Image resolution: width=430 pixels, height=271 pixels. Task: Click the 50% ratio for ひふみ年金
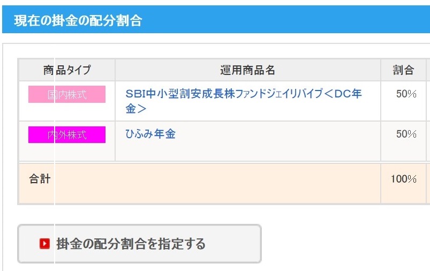pyautogui.click(x=406, y=134)
